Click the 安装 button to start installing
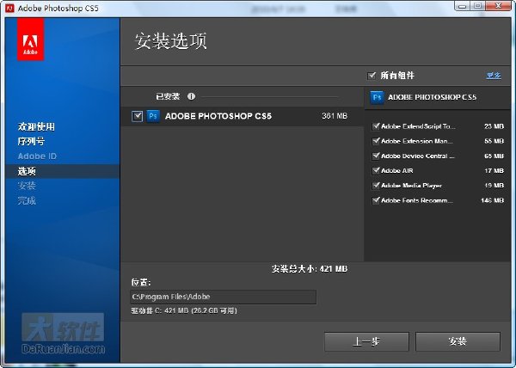 click(x=458, y=341)
